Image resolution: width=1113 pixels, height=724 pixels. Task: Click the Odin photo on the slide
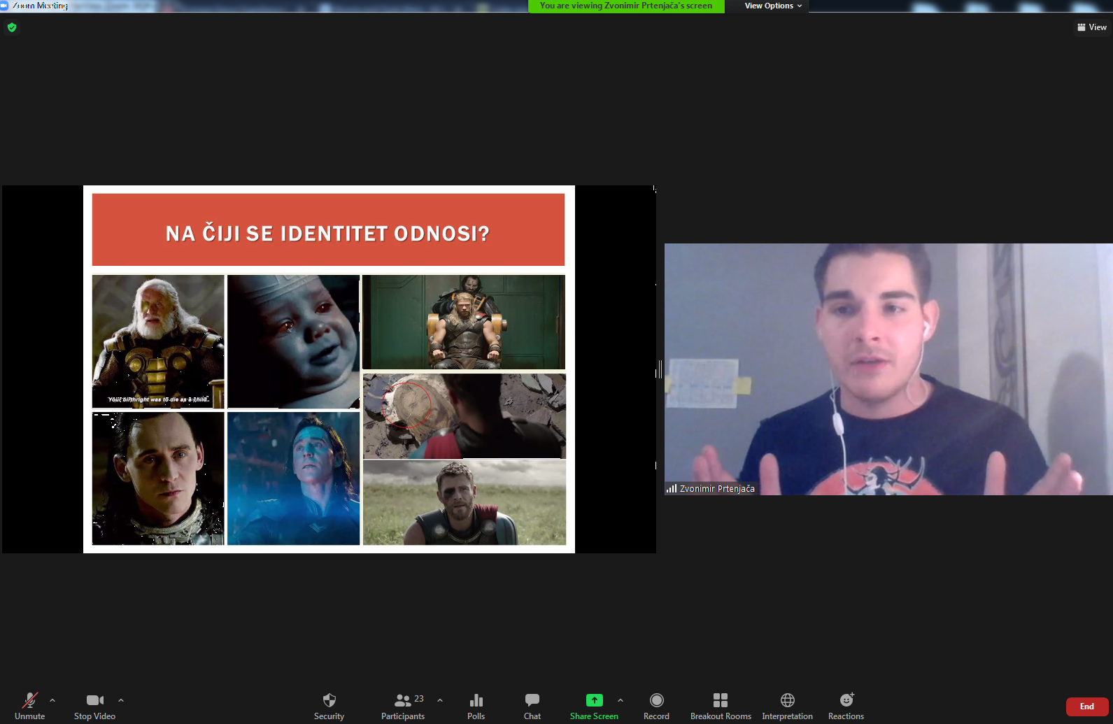(x=158, y=341)
